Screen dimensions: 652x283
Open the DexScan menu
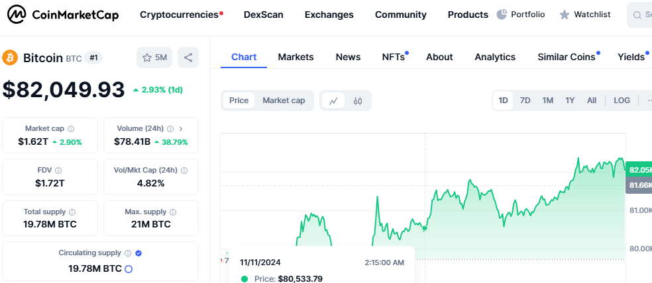[264, 15]
